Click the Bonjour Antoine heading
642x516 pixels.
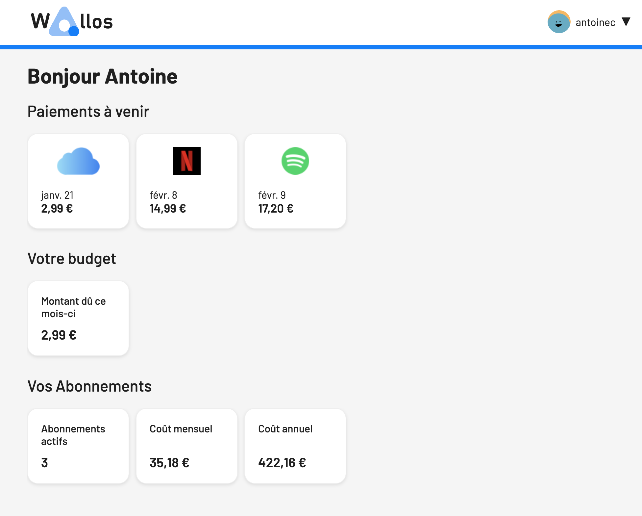click(x=103, y=77)
